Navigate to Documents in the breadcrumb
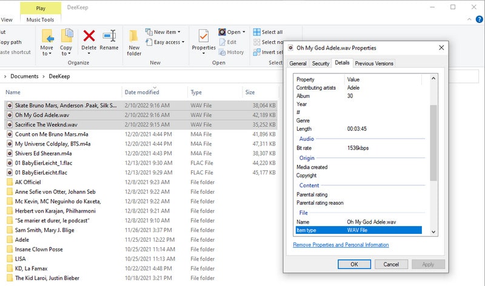 pyautogui.click(x=24, y=76)
